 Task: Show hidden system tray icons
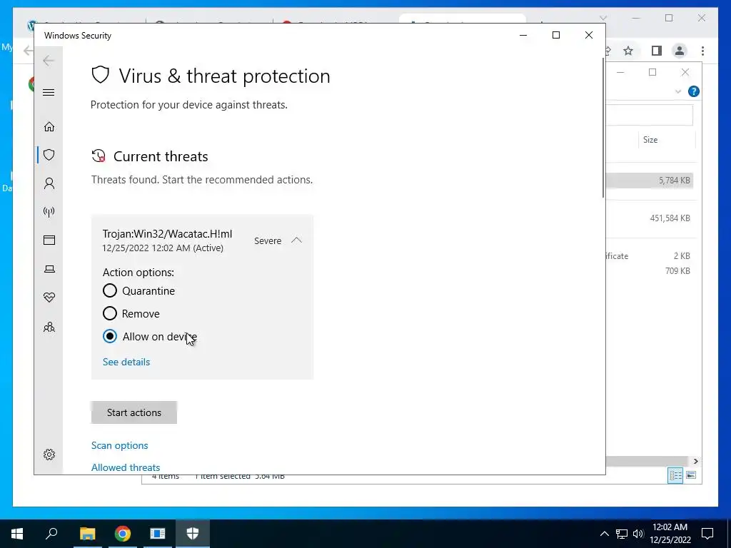pos(604,534)
